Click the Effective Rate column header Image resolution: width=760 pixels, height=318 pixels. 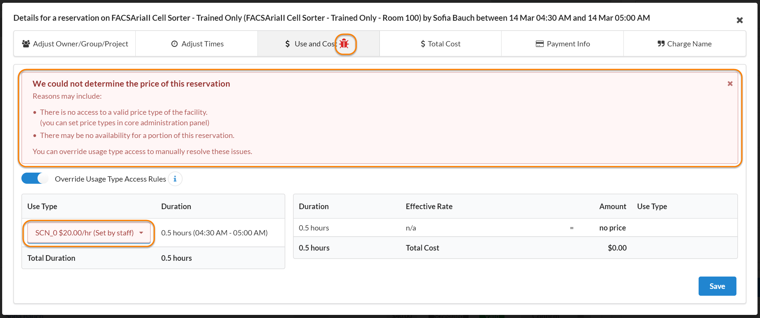(x=429, y=206)
